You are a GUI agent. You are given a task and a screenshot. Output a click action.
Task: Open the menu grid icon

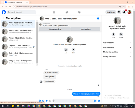[x=119, y=12]
